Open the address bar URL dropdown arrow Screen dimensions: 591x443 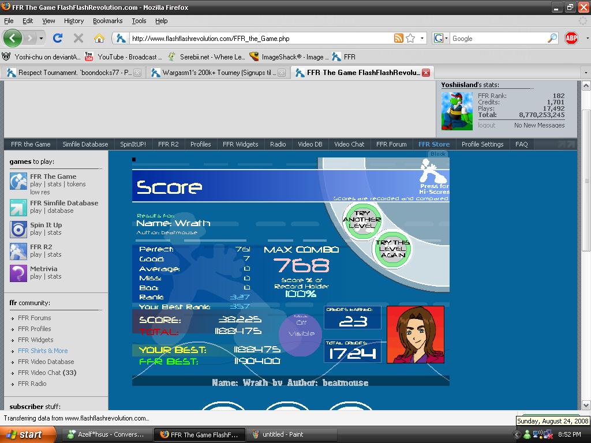(422, 38)
